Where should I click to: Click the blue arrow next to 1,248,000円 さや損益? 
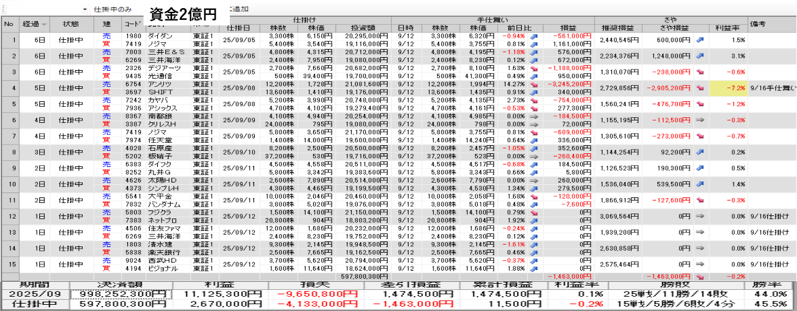click(701, 56)
